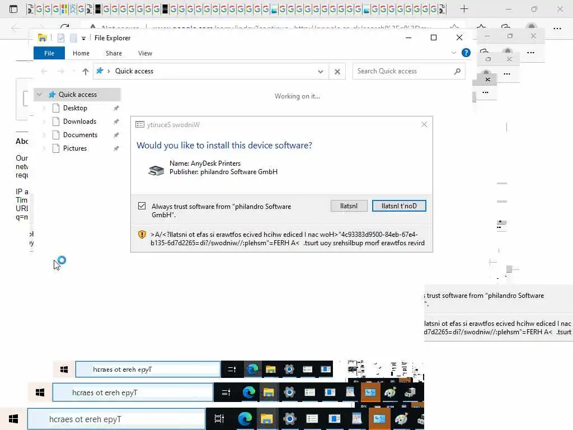Screen dimensions: 573x430
Task: Open the top browser's Settings and more menu
Action: pyautogui.click(x=557, y=28)
